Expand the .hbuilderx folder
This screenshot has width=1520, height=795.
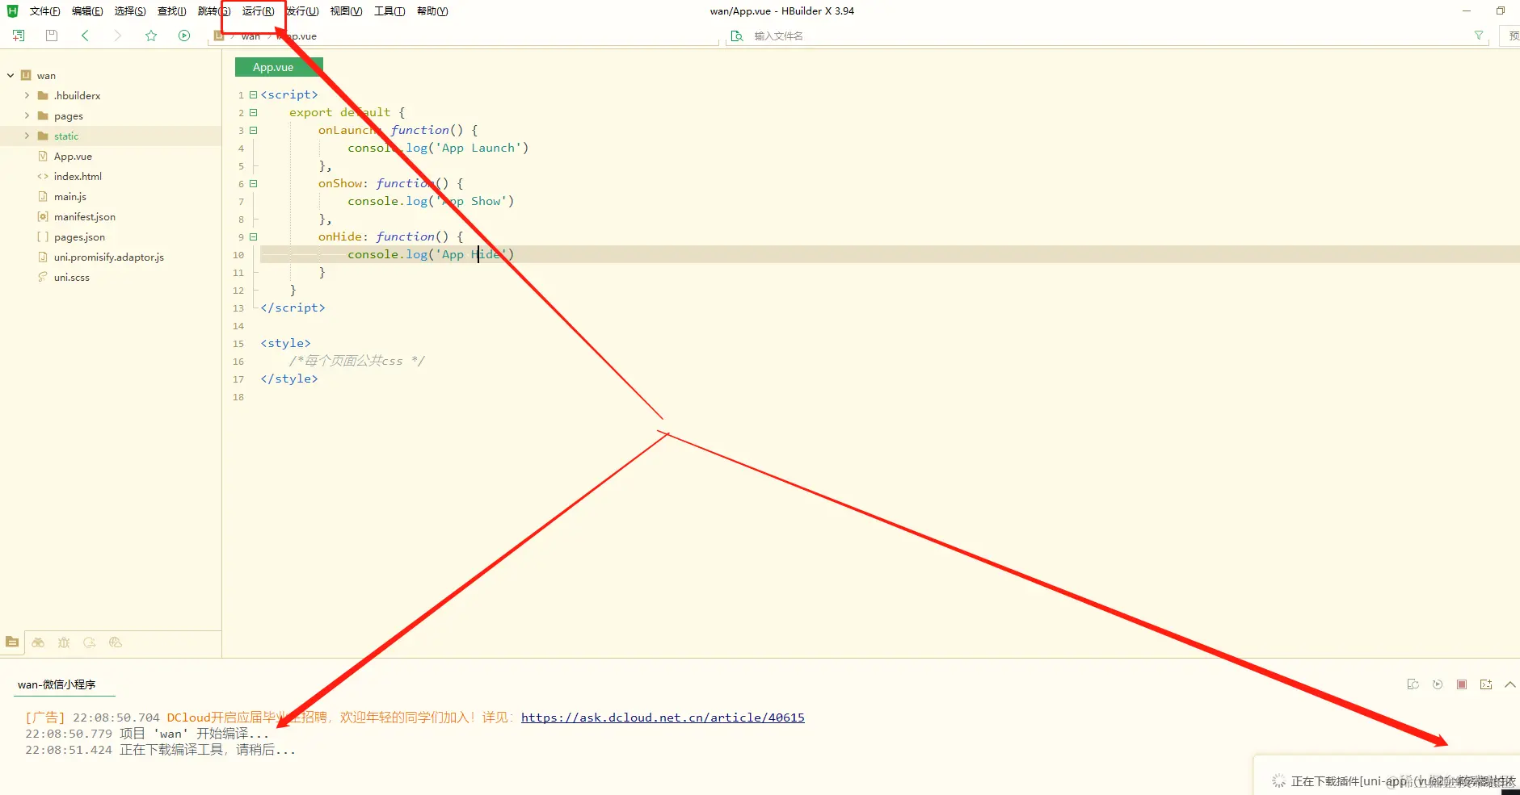27,95
